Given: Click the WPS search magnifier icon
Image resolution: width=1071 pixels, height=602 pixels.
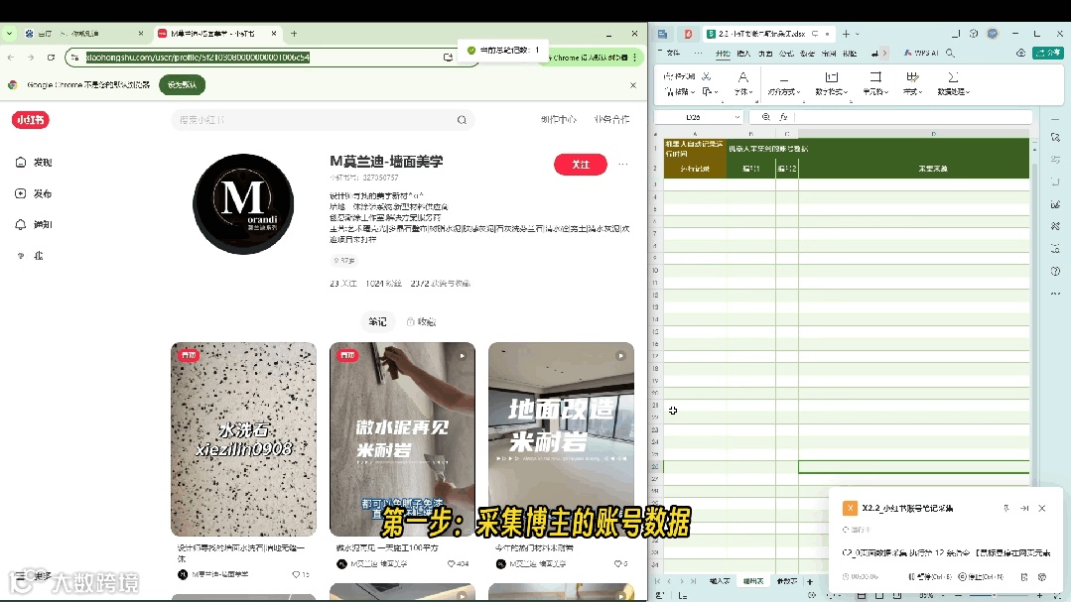Looking at the screenshot, I should coord(950,53).
